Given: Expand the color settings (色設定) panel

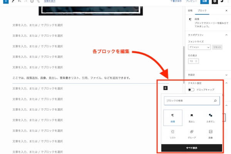Looking at the screenshot, I should pos(226,75).
